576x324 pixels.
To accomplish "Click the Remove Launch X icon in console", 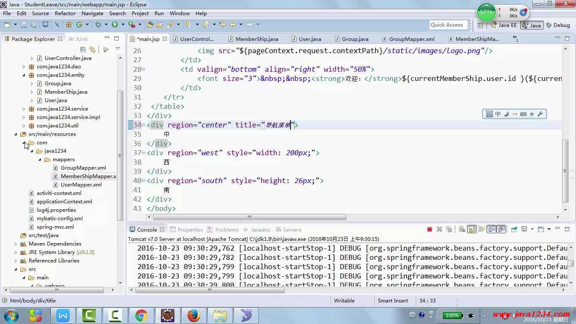I will (439, 229).
